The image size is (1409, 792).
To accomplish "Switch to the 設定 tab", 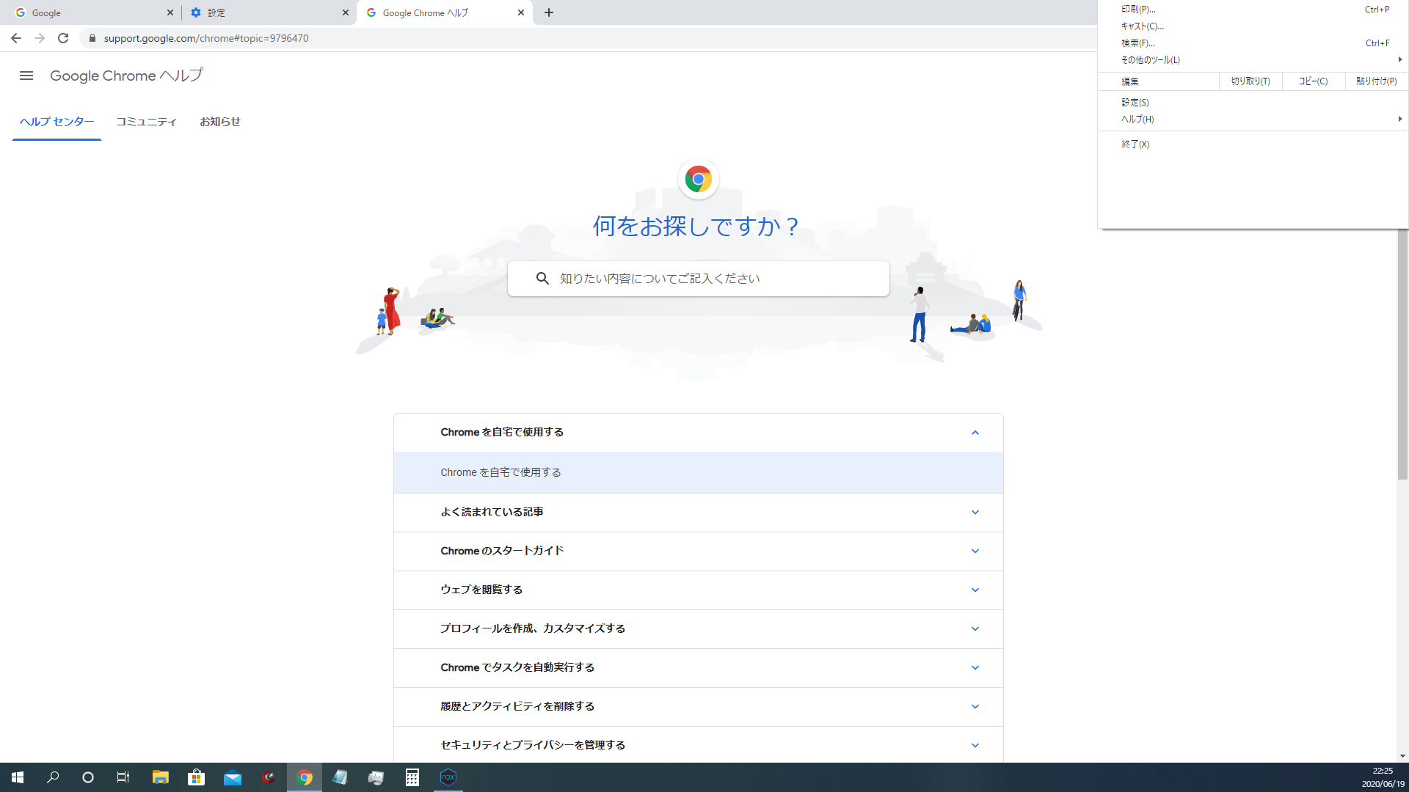I will [x=269, y=12].
